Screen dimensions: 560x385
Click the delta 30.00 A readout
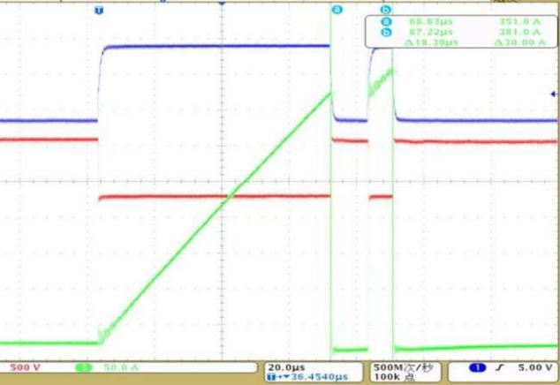(514, 42)
